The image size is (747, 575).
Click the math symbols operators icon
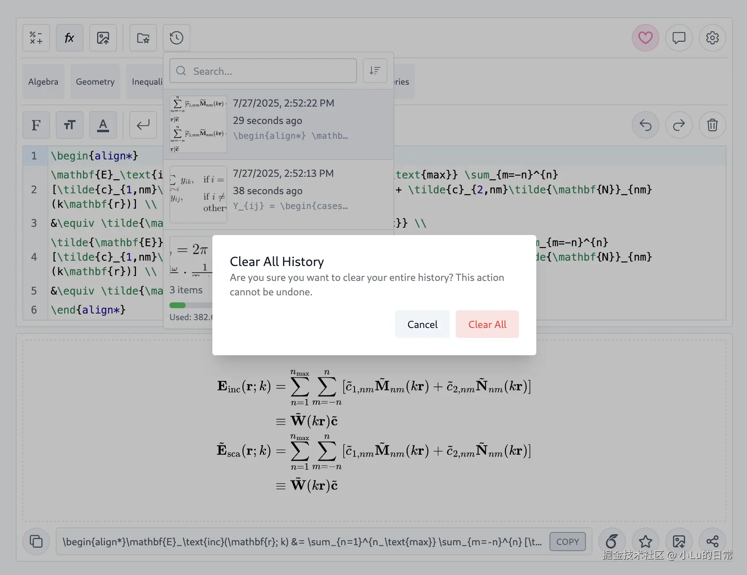pos(36,38)
